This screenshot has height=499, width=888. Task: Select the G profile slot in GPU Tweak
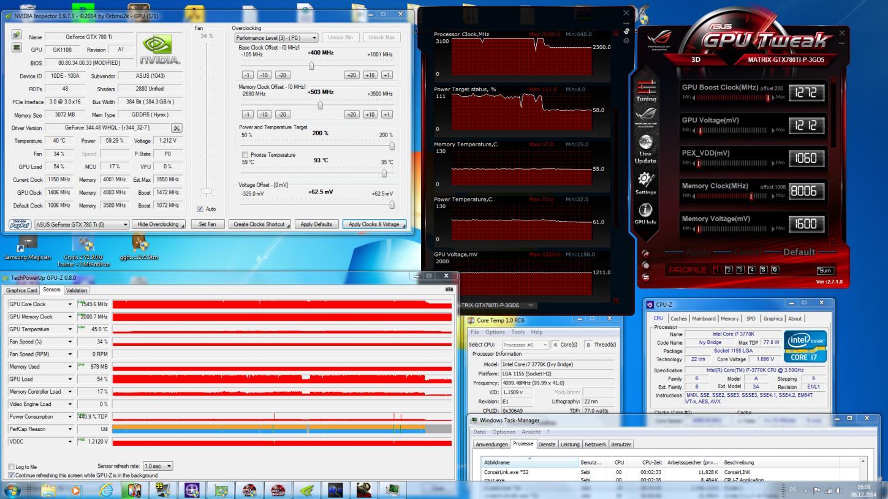tap(775, 269)
